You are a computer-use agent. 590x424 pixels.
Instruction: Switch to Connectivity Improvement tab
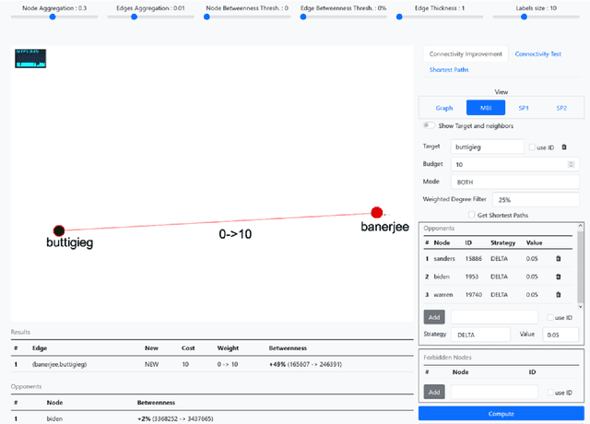point(466,54)
